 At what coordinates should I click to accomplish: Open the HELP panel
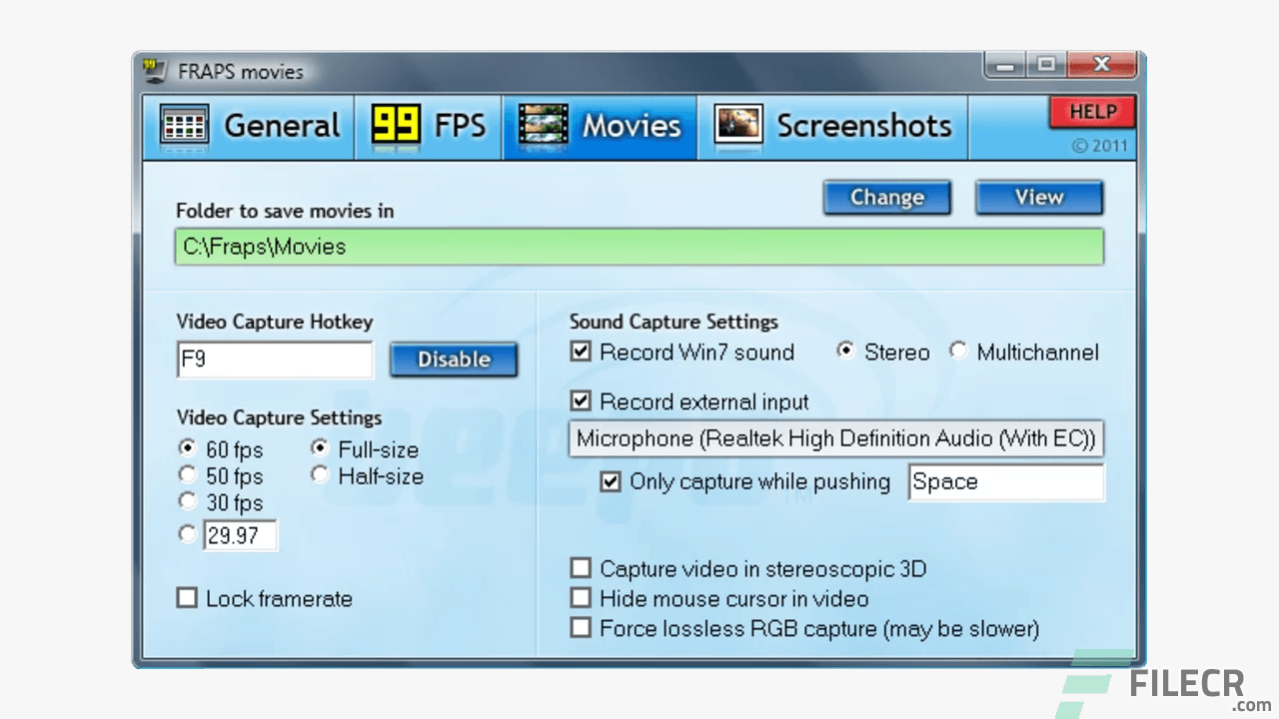click(1091, 112)
